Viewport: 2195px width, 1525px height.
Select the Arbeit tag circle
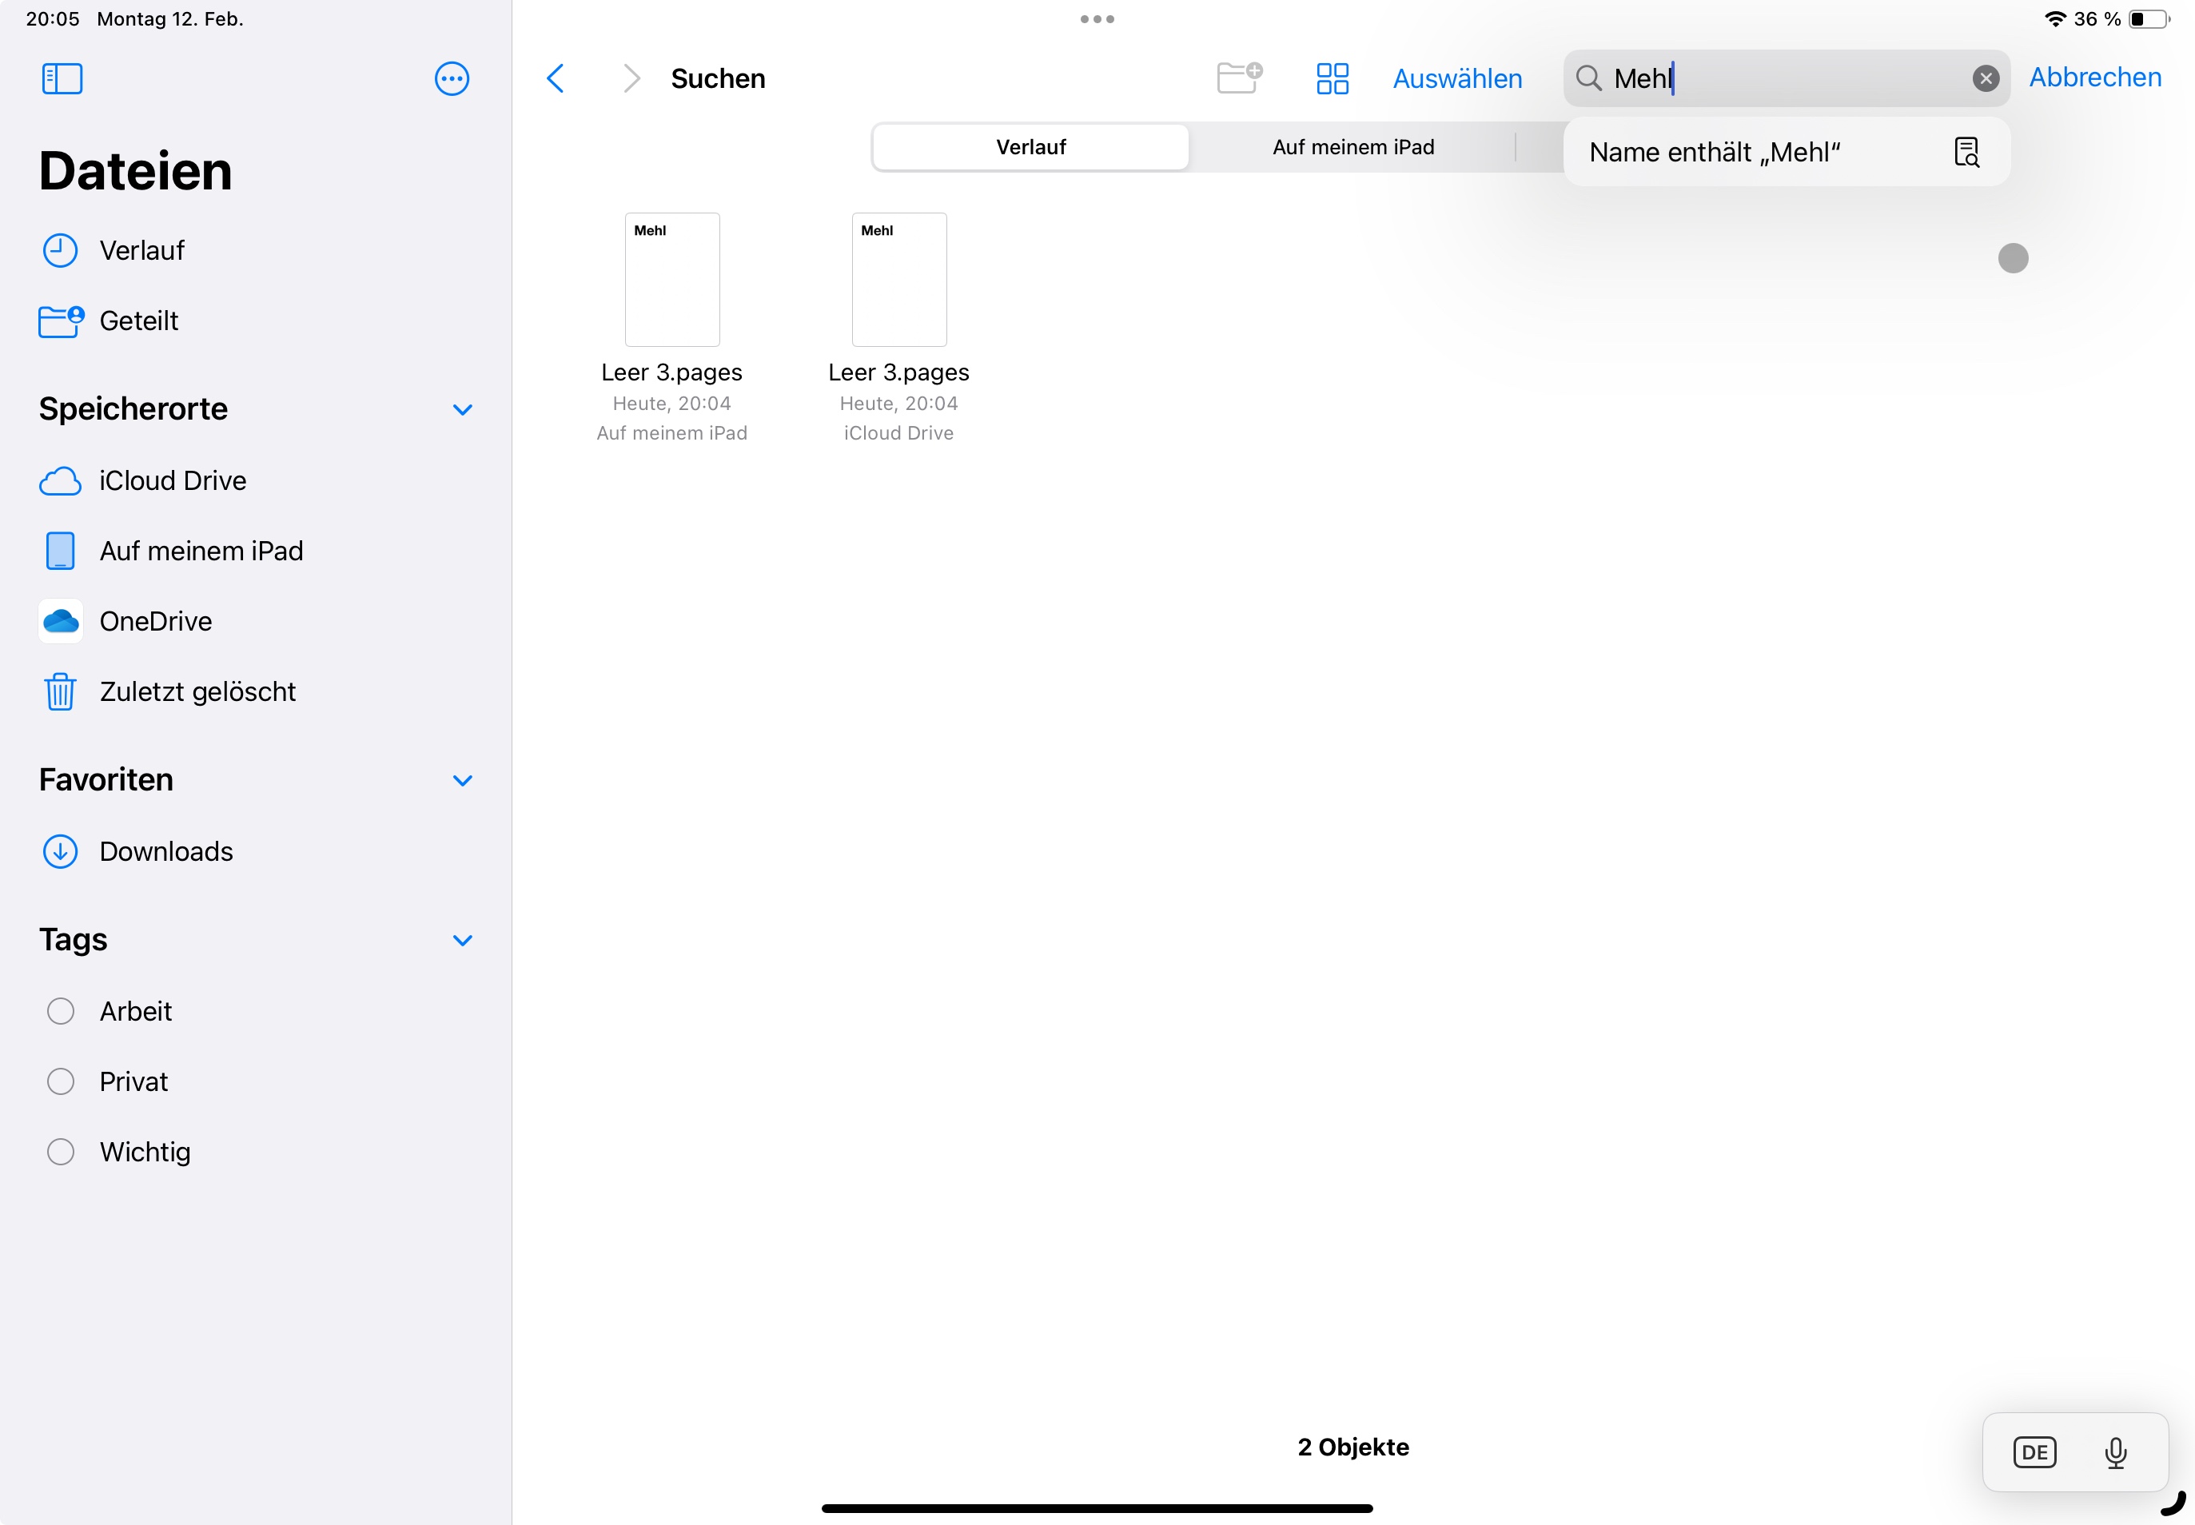pos(60,1011)
